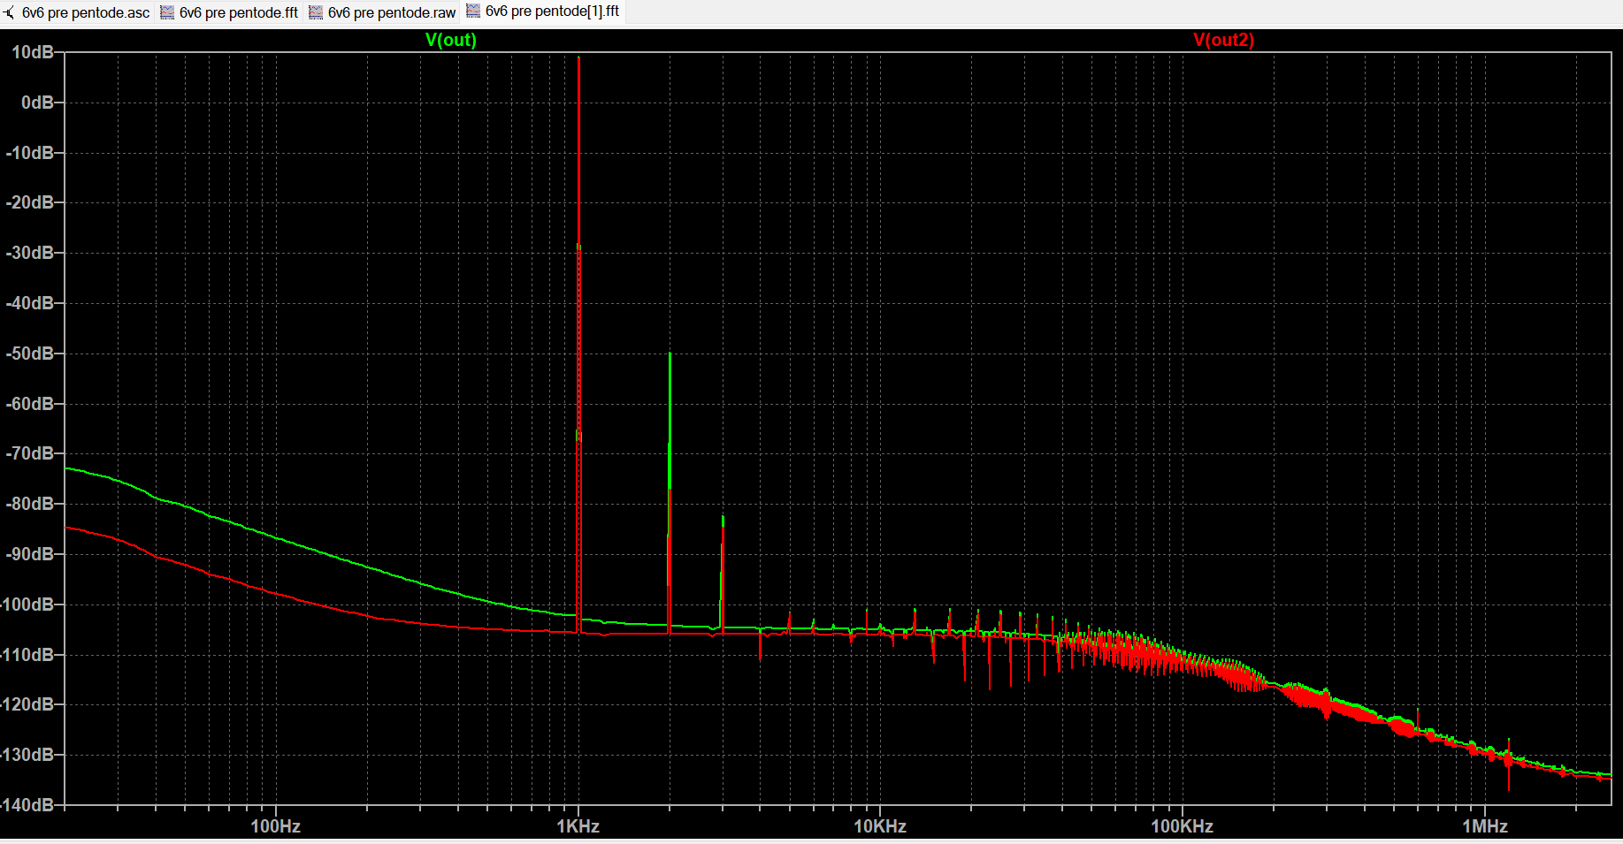
Task: Click the -130dB axis label
Action: pyautogui.click(x=27, y=755)
